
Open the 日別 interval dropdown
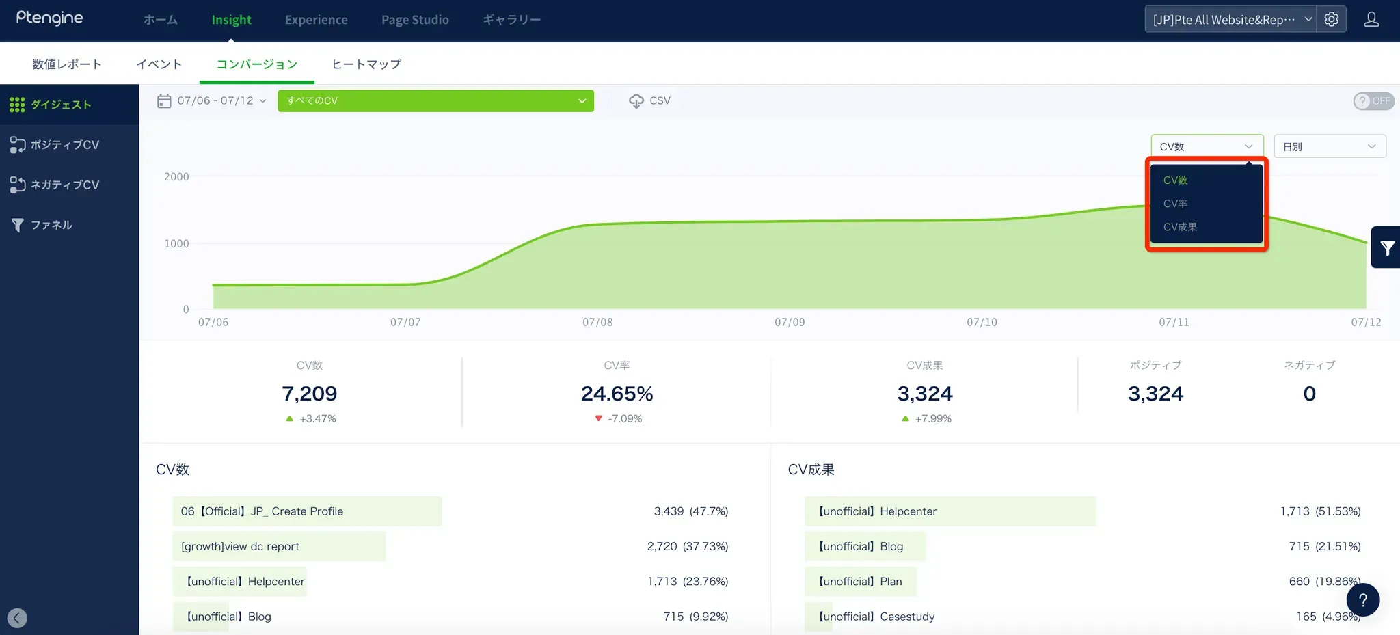(1329, 146)
